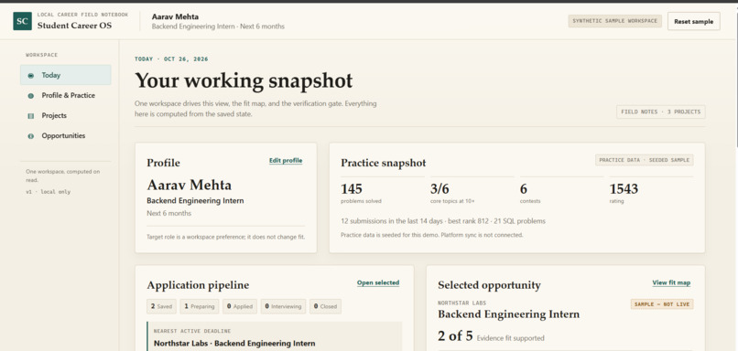Screen dimensions: 738x351
Task: Select the Closed pipeline chip
Action: pos(325,306)
